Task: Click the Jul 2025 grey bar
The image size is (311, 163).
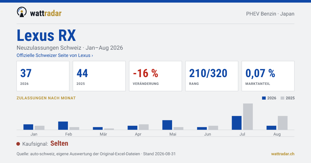Action: click(248, 117)
